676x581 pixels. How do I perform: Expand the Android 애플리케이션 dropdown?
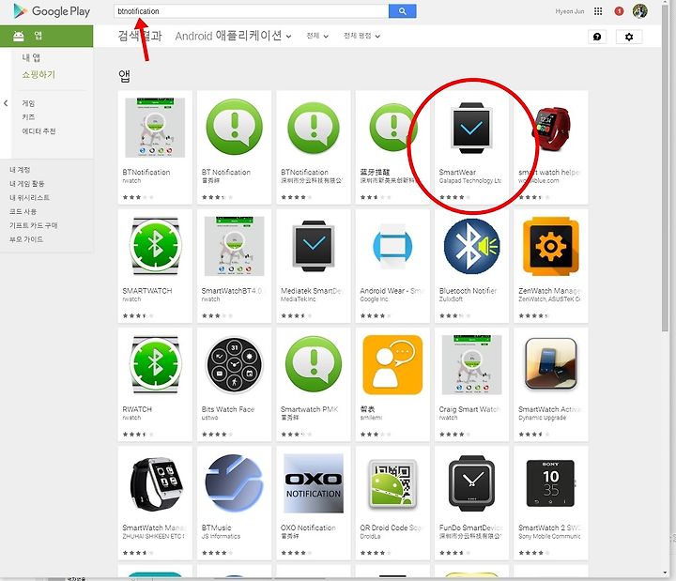point(233,36)
